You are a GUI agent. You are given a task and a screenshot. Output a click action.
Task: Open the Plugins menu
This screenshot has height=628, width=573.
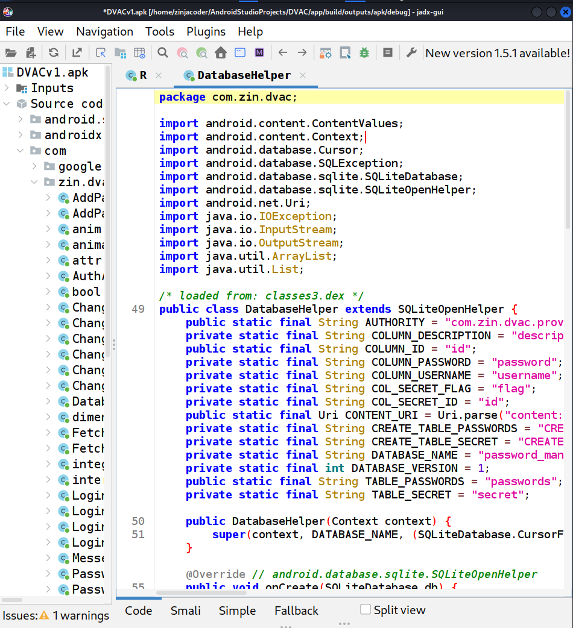[x=206, y=31]
